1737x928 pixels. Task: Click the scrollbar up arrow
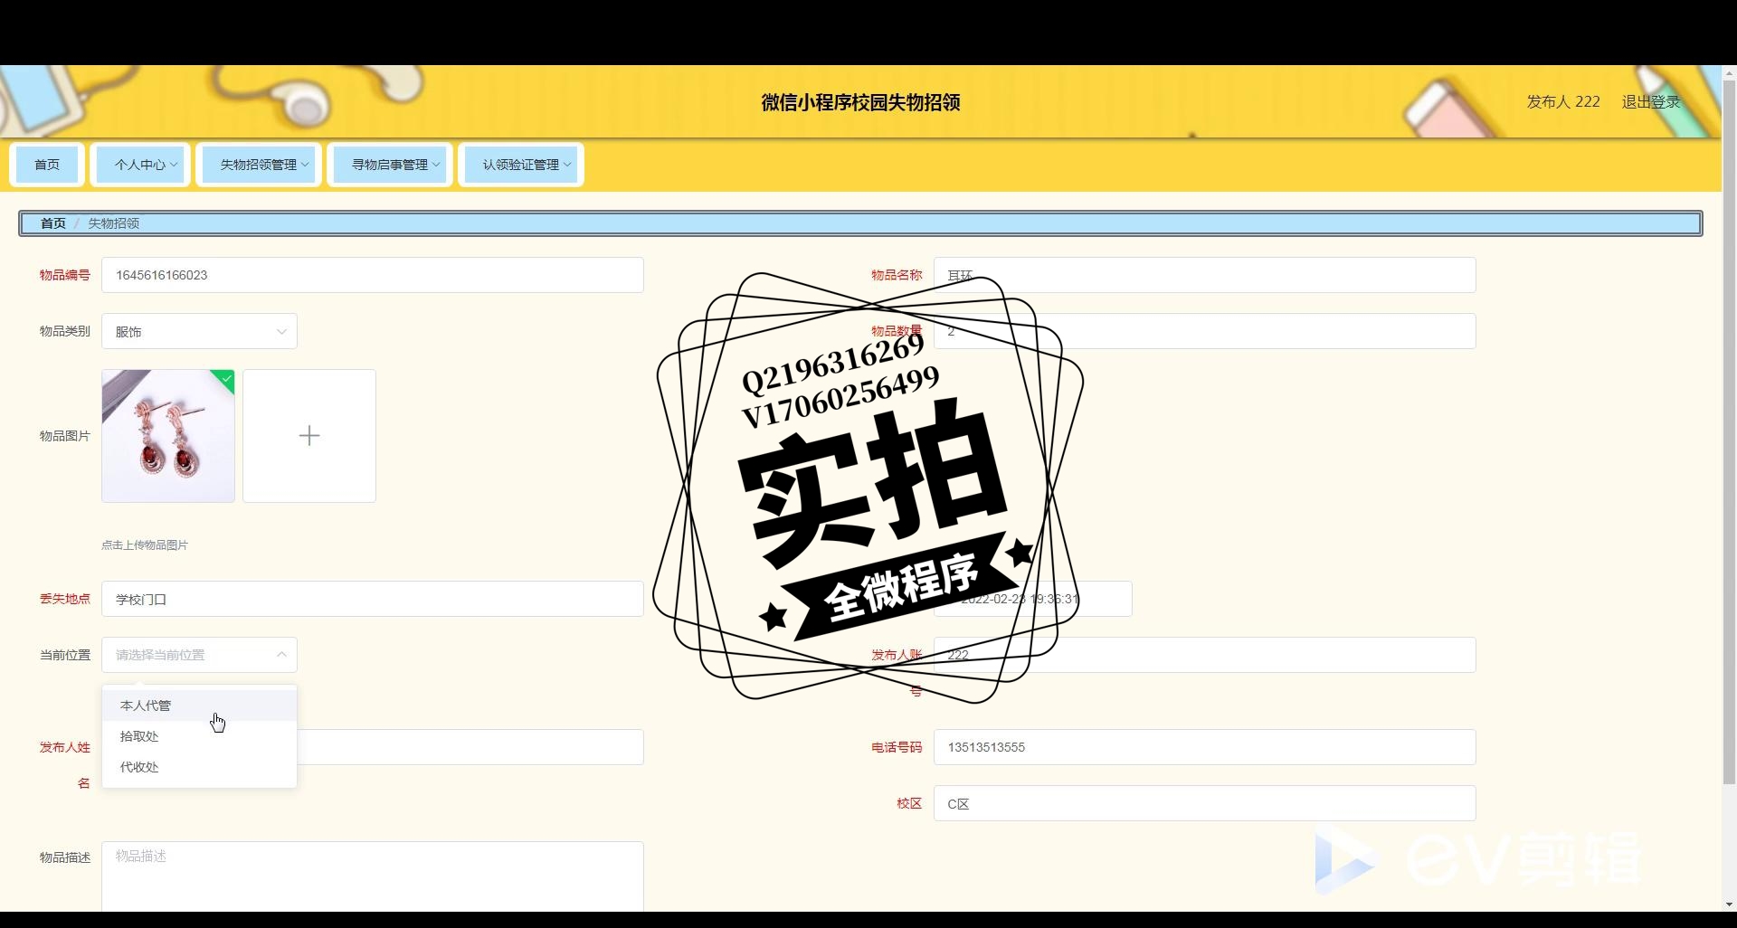click(x=1729, y=72)
